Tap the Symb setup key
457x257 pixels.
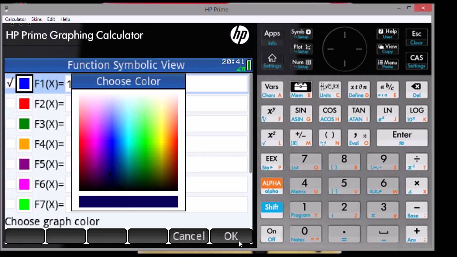click(301, 34)
